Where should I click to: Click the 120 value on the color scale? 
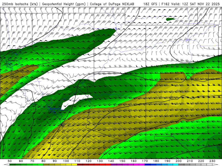(89, 161)
